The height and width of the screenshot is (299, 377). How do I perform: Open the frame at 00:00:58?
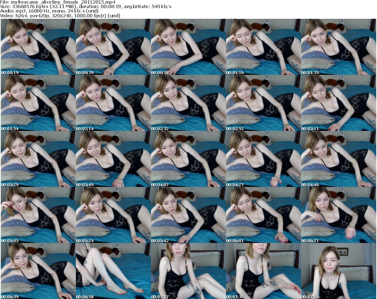(x=188, y=47)
